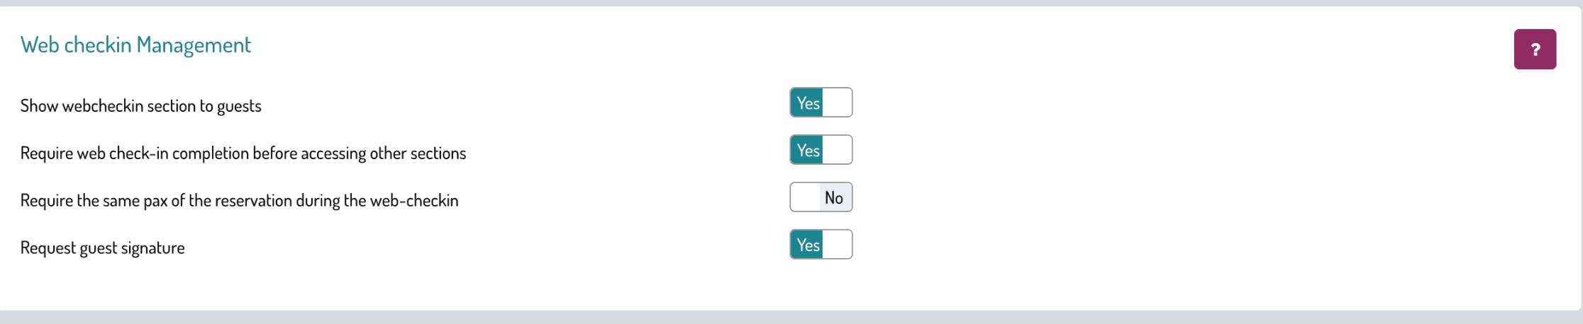Click white handle of check-in completion switch
The height and width of the screenshot is (324, 1583).
coord(837,150)
